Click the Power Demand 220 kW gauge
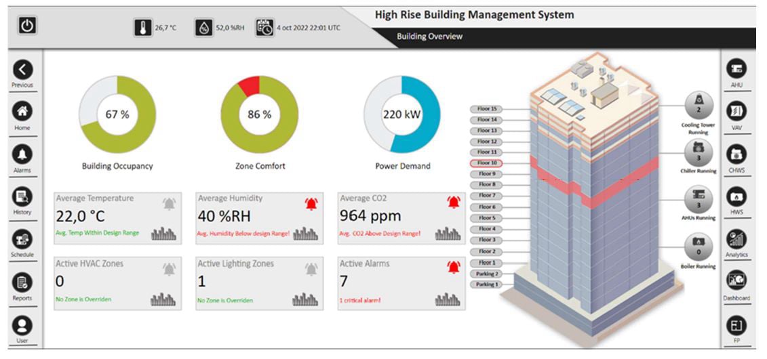 pyautogui.click(x=402, y=114)
